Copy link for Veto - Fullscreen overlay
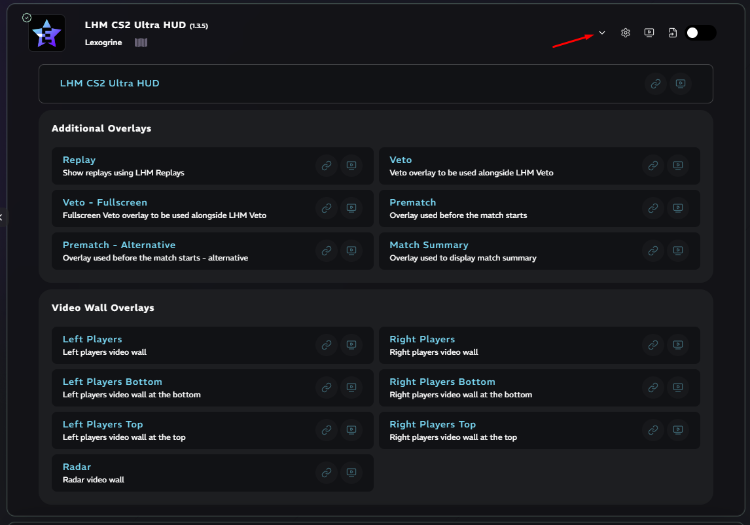 [327, 208]
